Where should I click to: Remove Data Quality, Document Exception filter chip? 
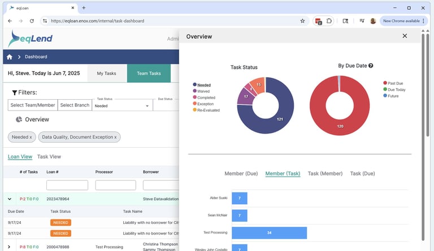[115, 137]
